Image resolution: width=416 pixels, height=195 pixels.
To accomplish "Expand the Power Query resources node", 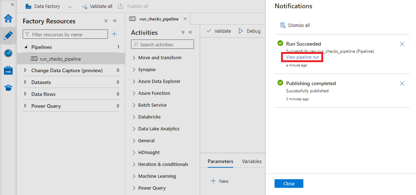I will (26, 106).
